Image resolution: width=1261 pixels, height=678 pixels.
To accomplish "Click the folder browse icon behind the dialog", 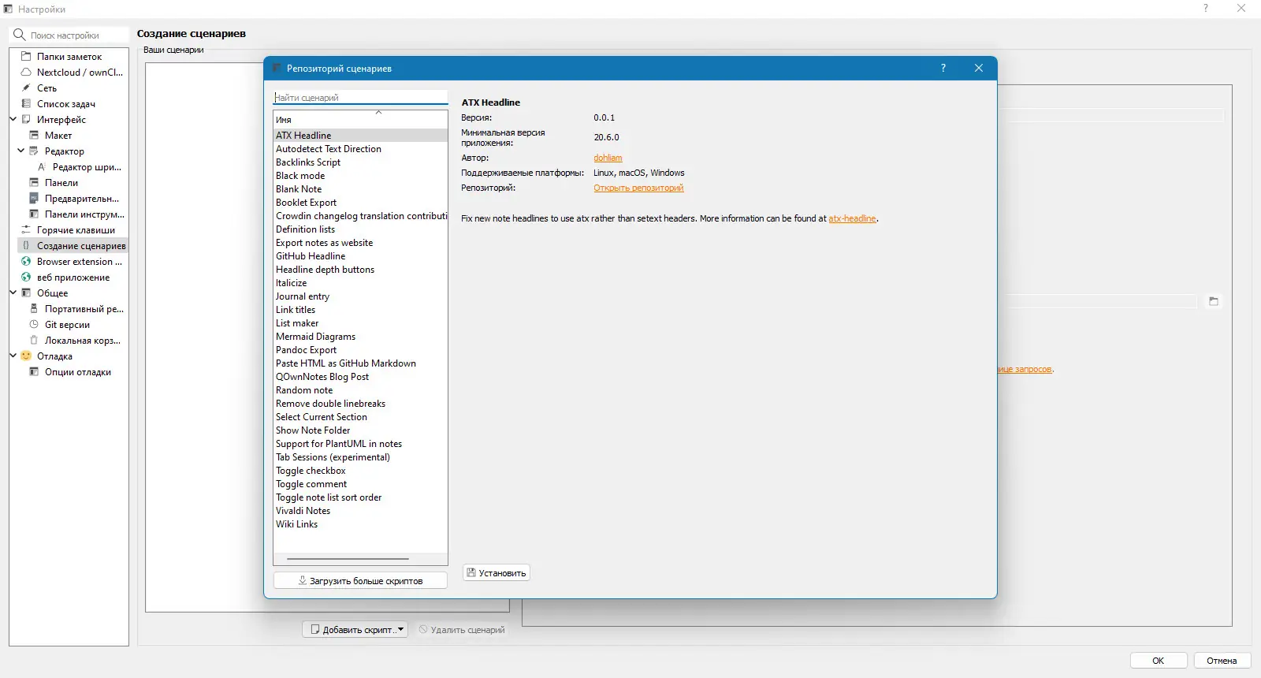I will pyautogui.click(x=1214, y=301).
